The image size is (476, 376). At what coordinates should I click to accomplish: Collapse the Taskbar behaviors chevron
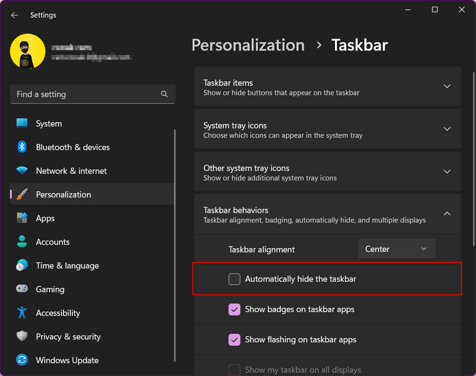click(447, 214)
